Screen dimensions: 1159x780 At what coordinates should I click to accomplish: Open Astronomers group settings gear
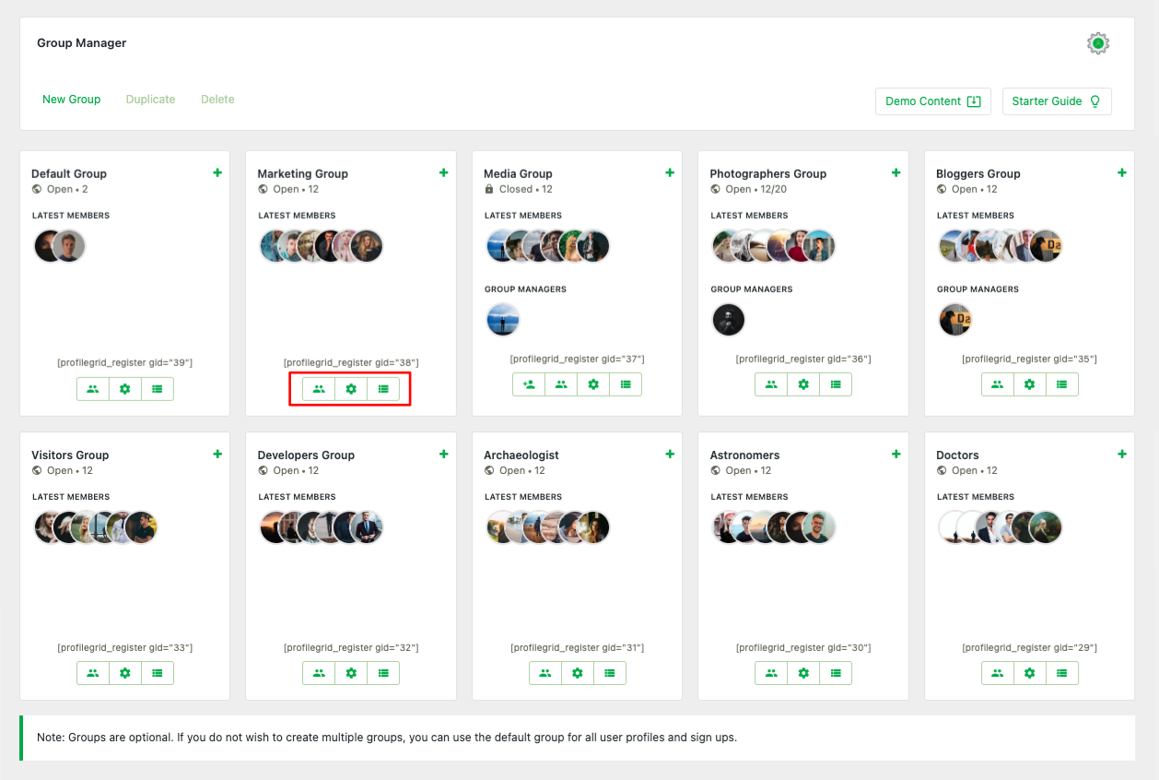click(803, 673)
